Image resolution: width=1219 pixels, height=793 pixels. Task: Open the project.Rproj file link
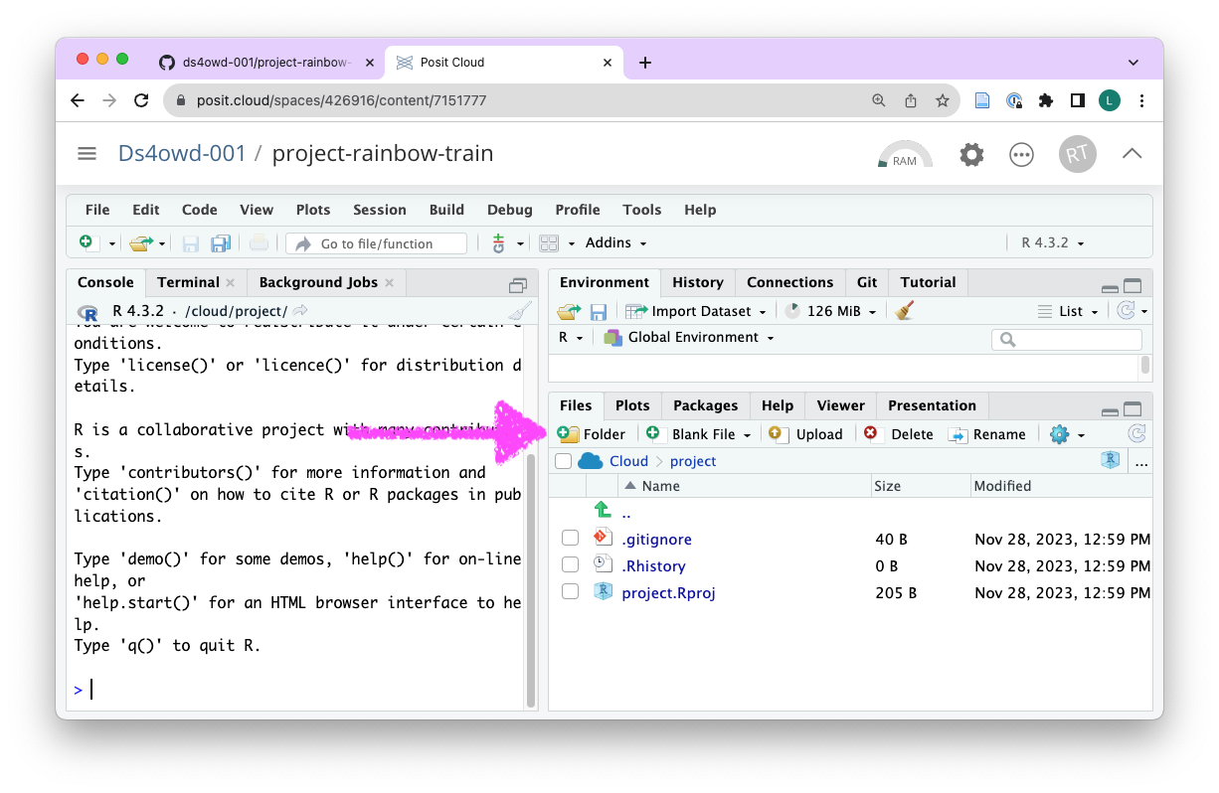668,593
